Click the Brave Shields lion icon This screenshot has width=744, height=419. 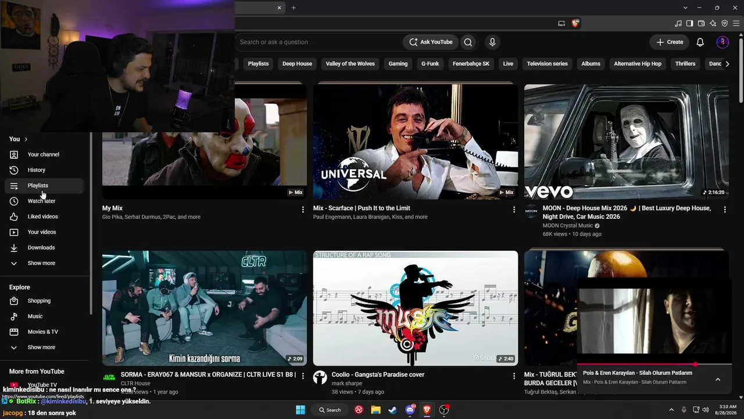coord(575,23)
